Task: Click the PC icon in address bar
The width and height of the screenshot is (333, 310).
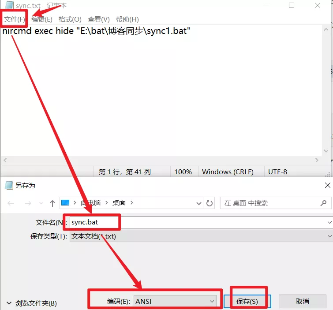Action: click(65, 203)
